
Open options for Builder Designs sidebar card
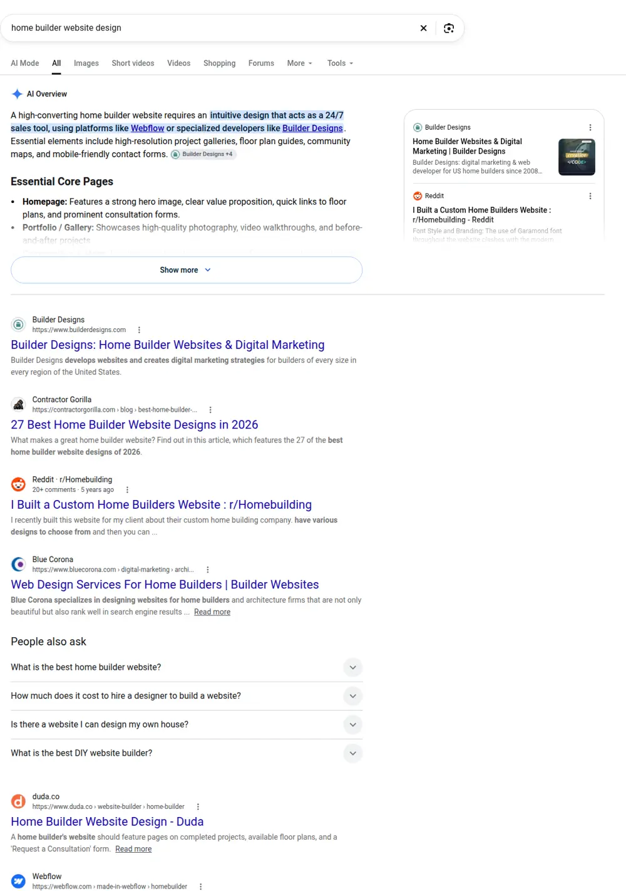tap(590, 127)
